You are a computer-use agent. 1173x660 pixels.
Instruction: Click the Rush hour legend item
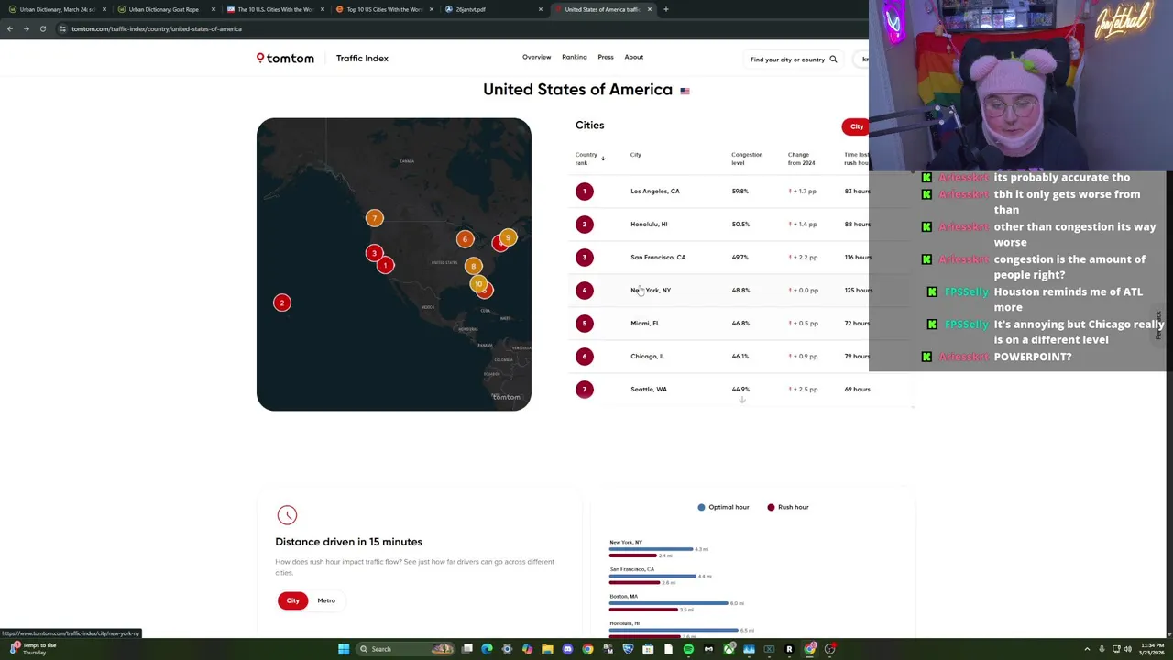(788, 507)
